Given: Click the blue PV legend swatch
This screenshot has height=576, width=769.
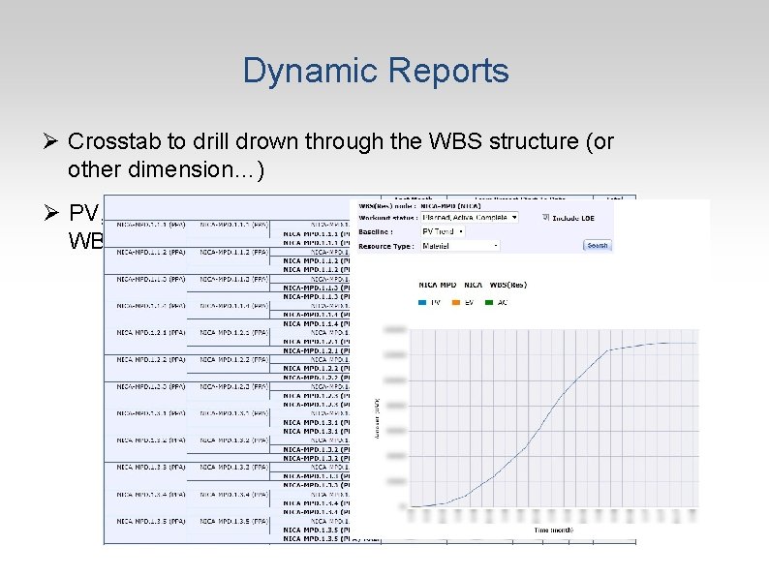Looking at the screenshot, I should (x=421, y=302).
